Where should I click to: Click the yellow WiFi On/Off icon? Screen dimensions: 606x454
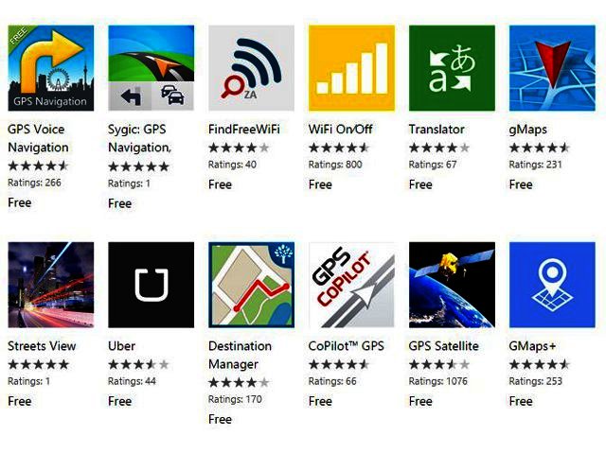coord(351,68)
